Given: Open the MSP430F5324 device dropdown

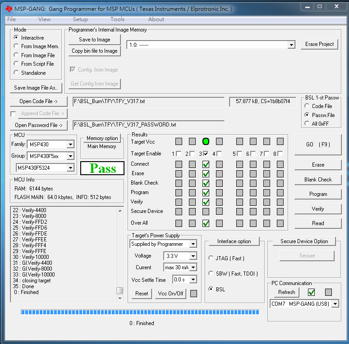Looking at the screenshot, I should coord(70,167).
